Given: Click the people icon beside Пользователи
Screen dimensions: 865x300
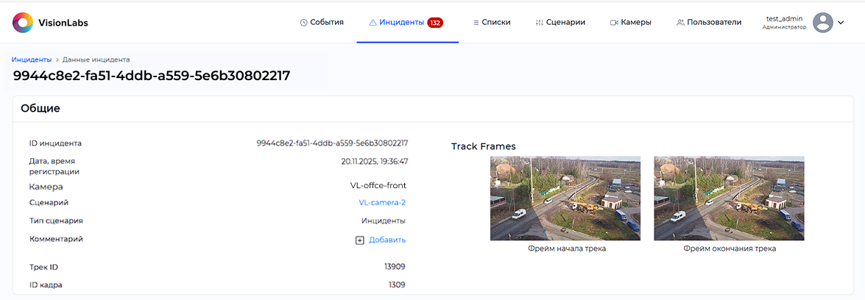Looking at the screenshot, I should click(x=680, y=23).
